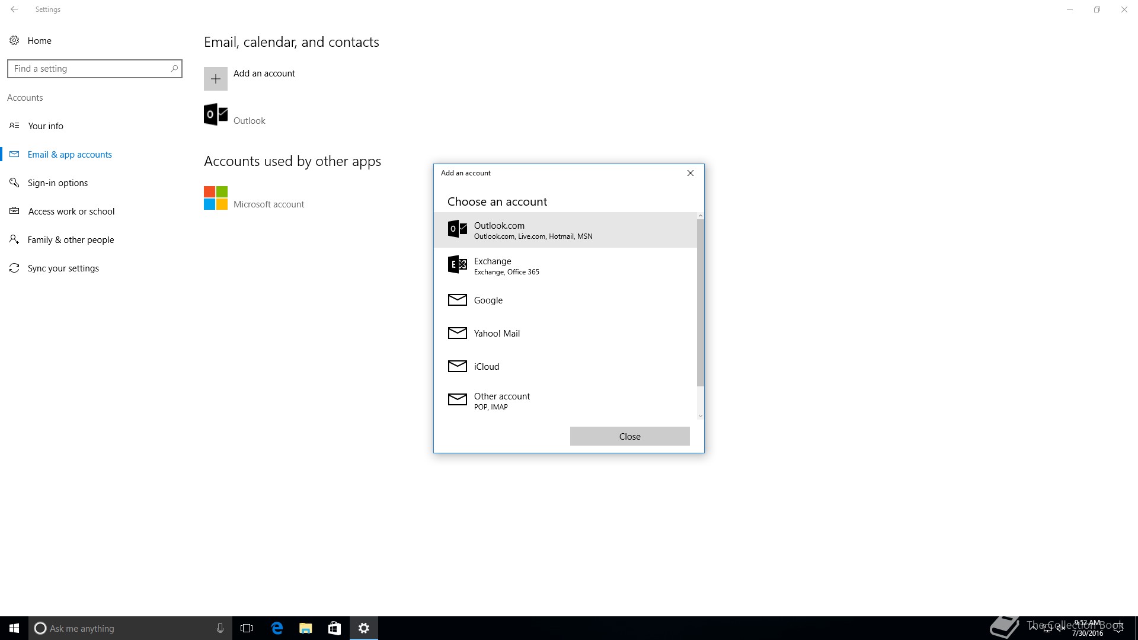
Task: Click the Outlook.com icon in the dialog
Action: pyautogui.click(x=457, y=229)
